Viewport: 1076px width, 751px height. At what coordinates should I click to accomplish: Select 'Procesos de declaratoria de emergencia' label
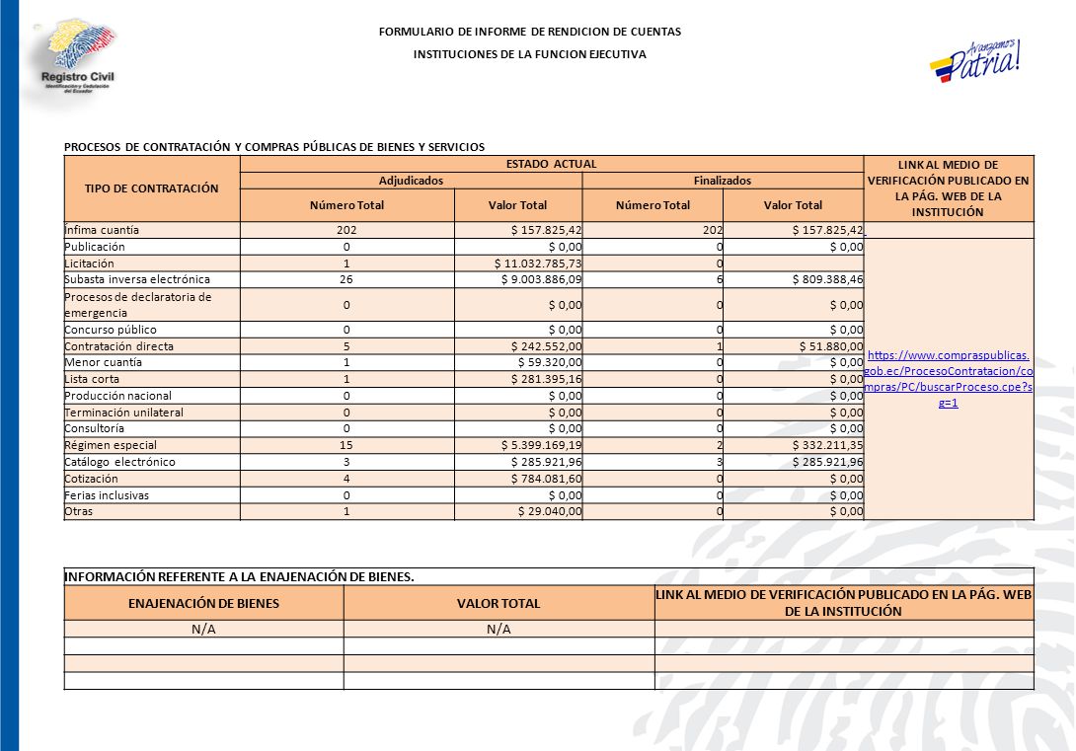coord(138,305)
